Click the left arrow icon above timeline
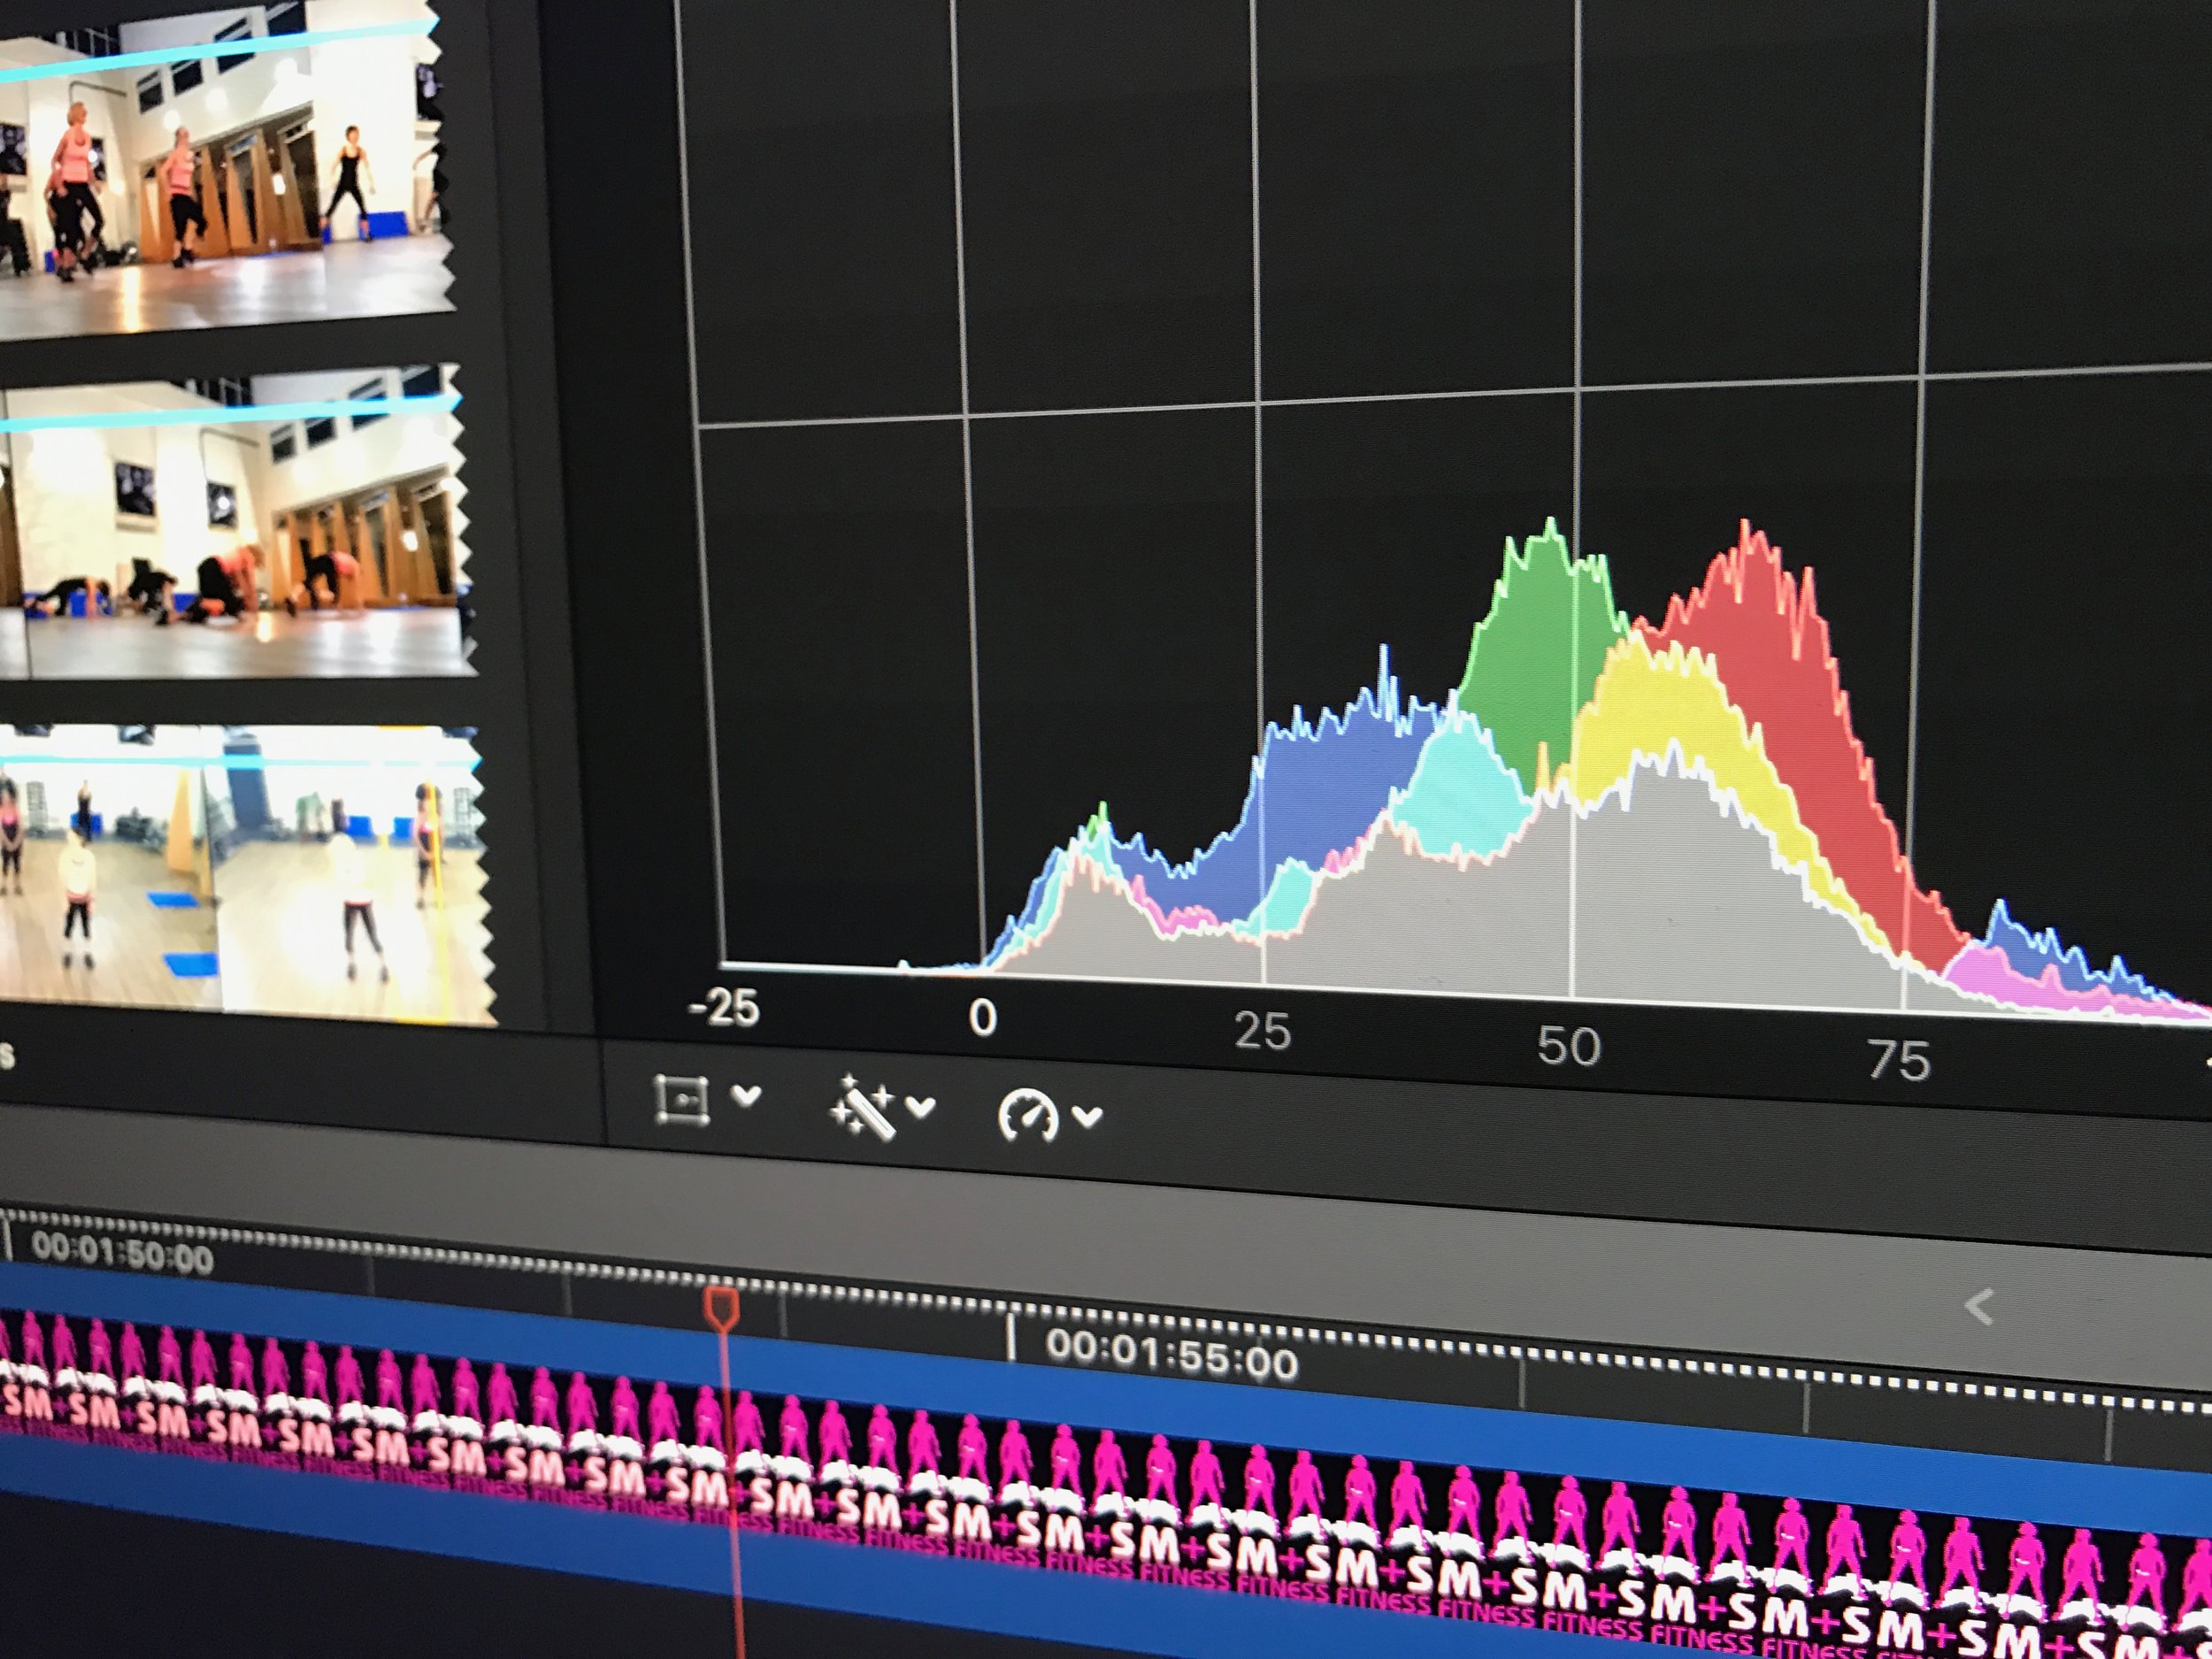2212x1659 pixels. (x=1979, y=1307)
